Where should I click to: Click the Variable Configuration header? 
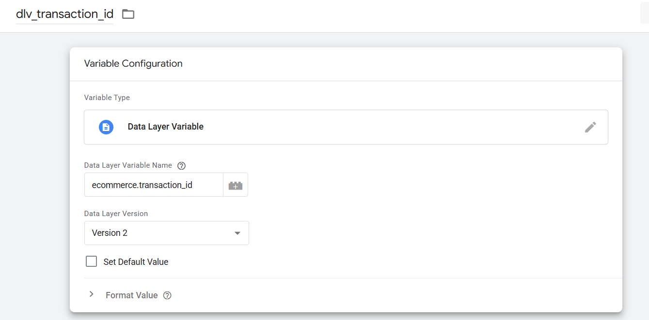click(x=133, y=63)
